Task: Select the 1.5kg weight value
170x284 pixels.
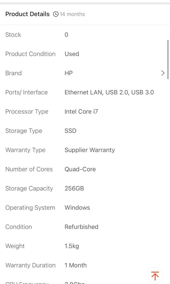Action: pos(71,246)
